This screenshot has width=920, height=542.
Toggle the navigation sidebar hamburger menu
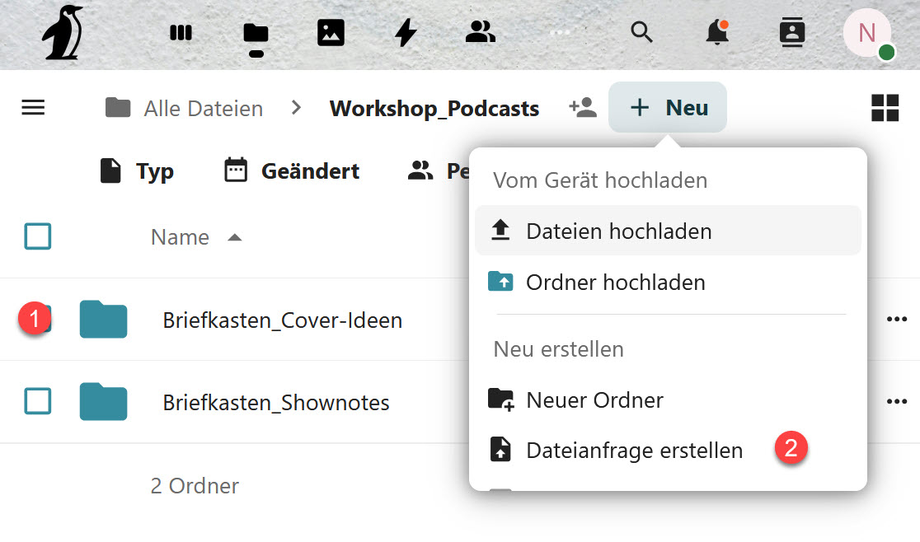tap(33, 108)
